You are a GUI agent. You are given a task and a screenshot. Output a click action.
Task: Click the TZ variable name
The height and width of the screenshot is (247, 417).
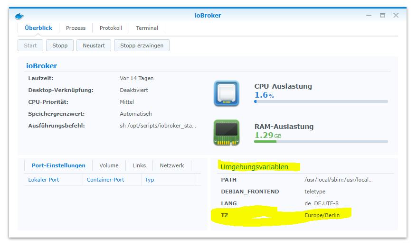tap(225, 215)
